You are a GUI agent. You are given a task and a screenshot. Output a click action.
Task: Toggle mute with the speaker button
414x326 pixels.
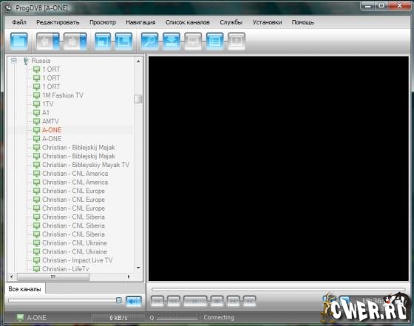(x=134, y=301)
